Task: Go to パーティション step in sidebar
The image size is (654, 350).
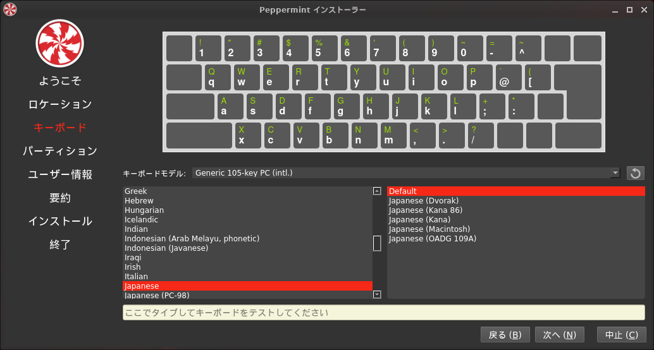Action: [60, 151]
